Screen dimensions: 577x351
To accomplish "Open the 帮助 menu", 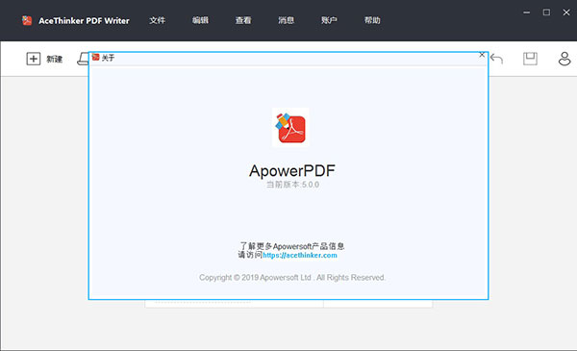I will (x=372, y=20).
